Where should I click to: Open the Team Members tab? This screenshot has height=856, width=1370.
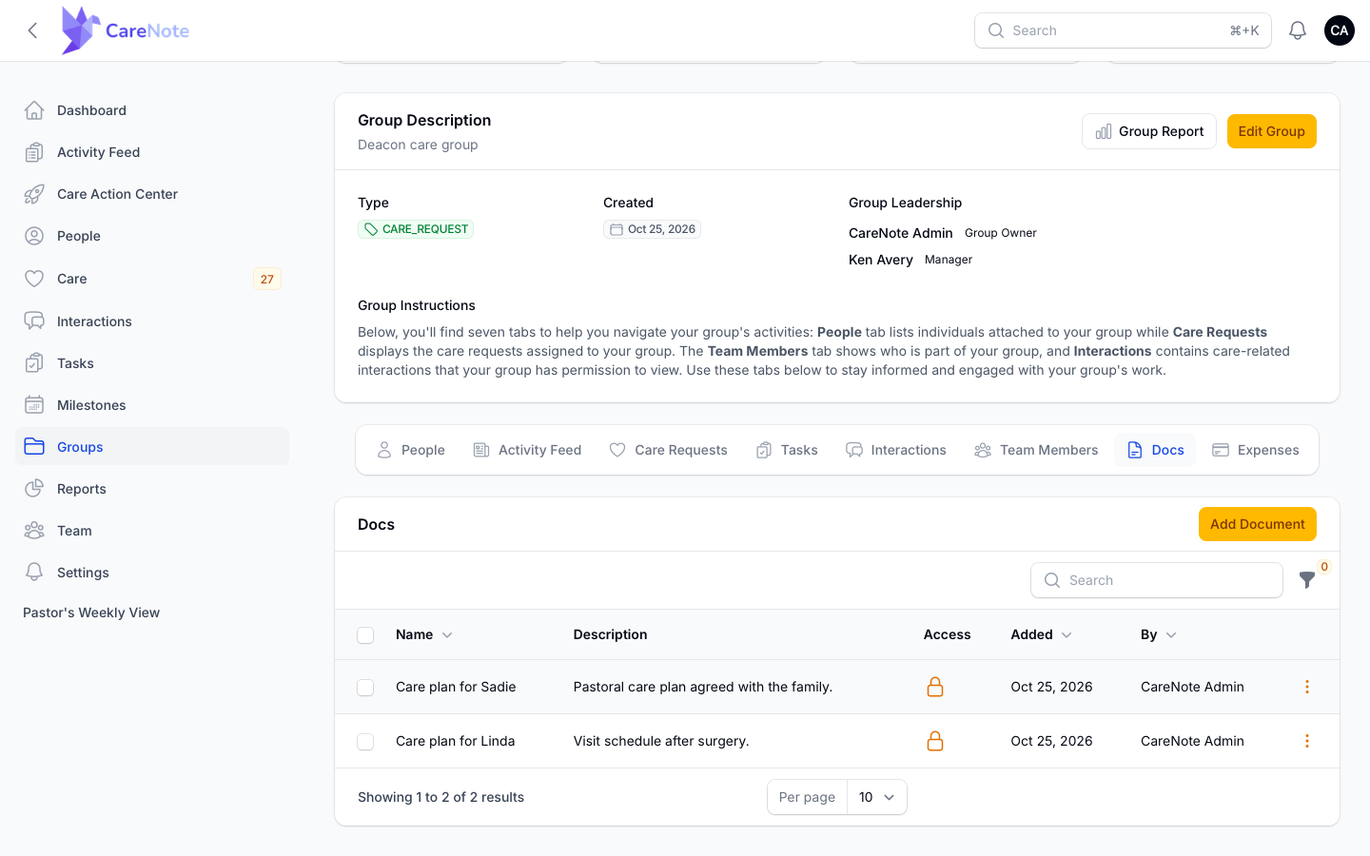click(x=1036, y=450)
